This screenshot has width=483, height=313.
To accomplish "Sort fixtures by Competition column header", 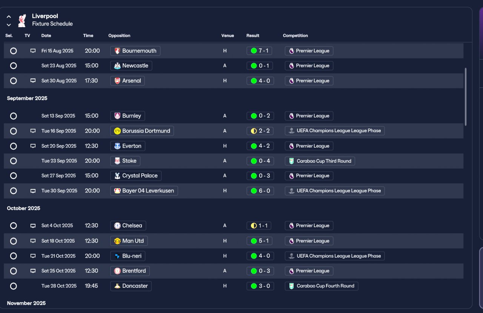I will click(x=295, y=36).
